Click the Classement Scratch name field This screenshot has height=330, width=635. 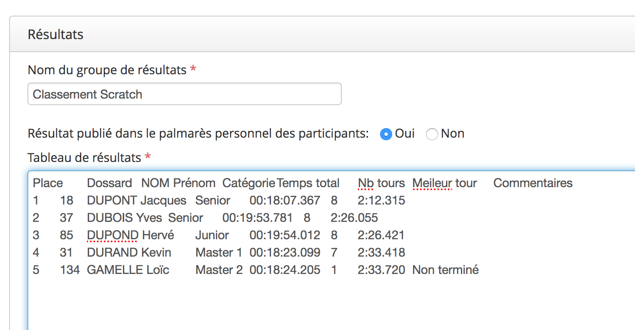point(185,94)
